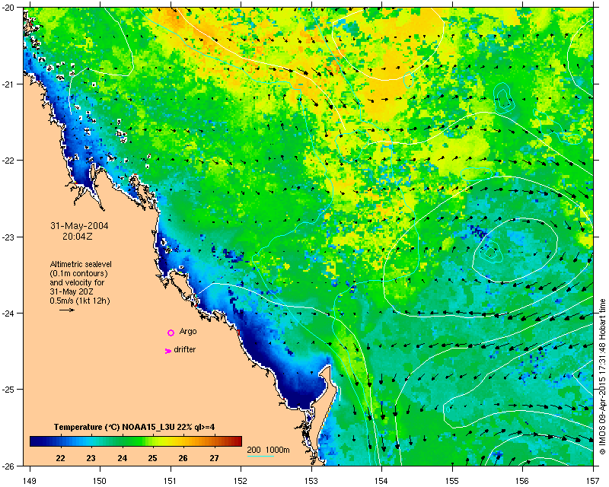Click the colorbar tick label 23

point(91,458)
